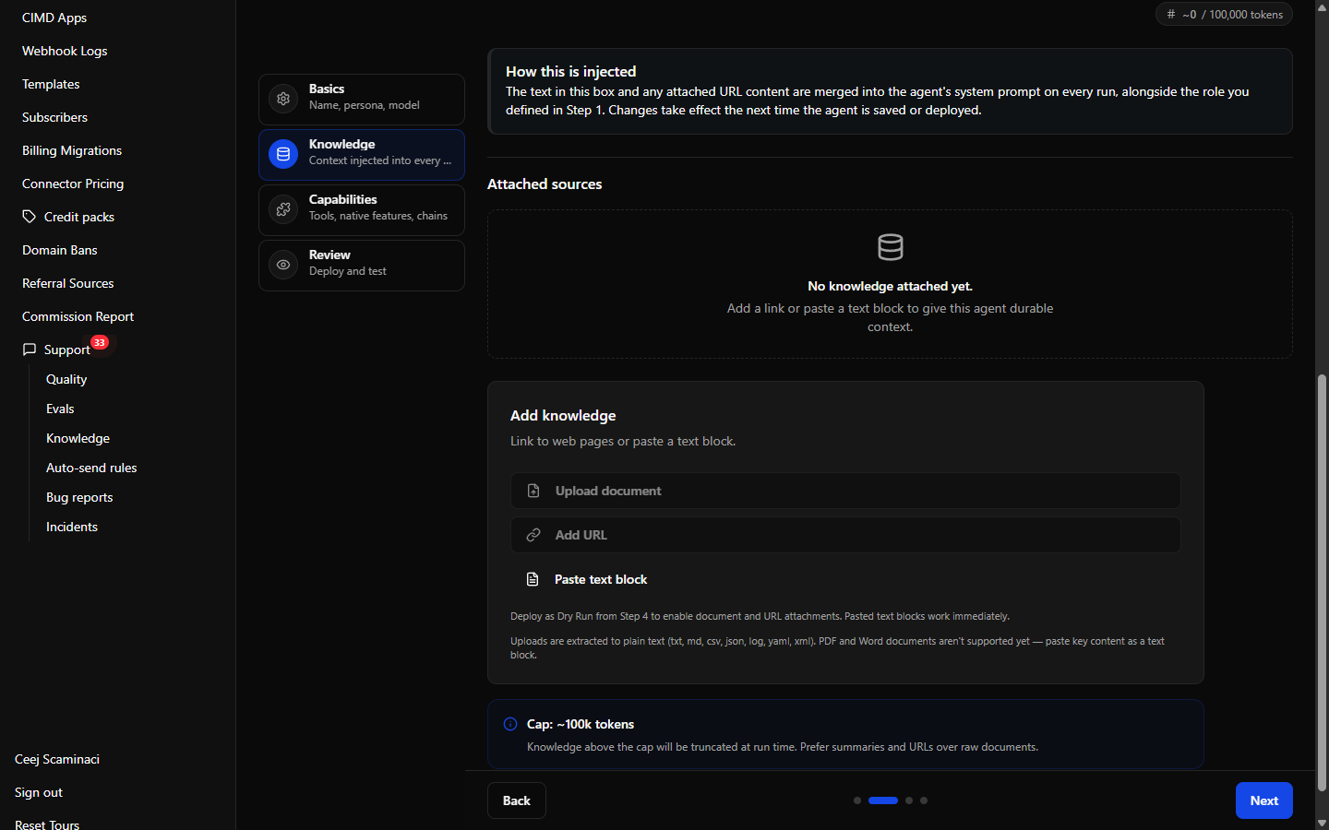The width and height of the screenshot is (1329, 830).
Task: Return with the Back button
Action: coord(517,800)
